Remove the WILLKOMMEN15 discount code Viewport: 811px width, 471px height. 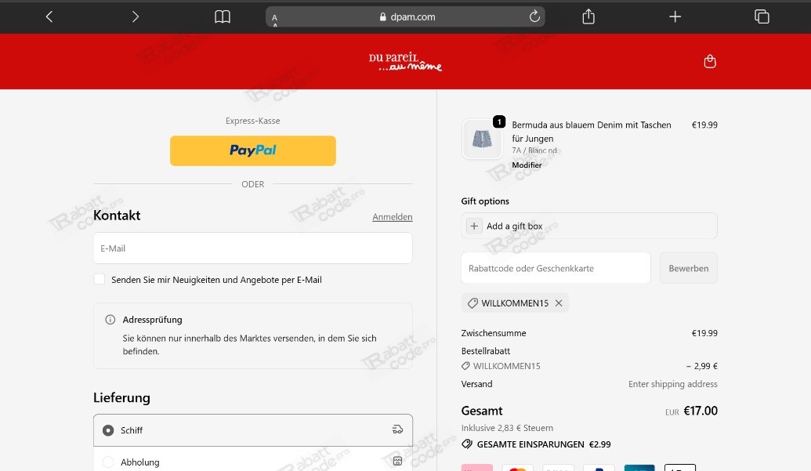coord(558,303)
